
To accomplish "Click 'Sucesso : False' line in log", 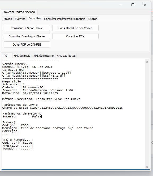I will coord(22,117).
